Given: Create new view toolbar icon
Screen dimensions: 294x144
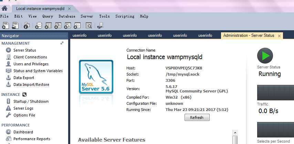Looking at the screenshot, I should coord(58,25).
